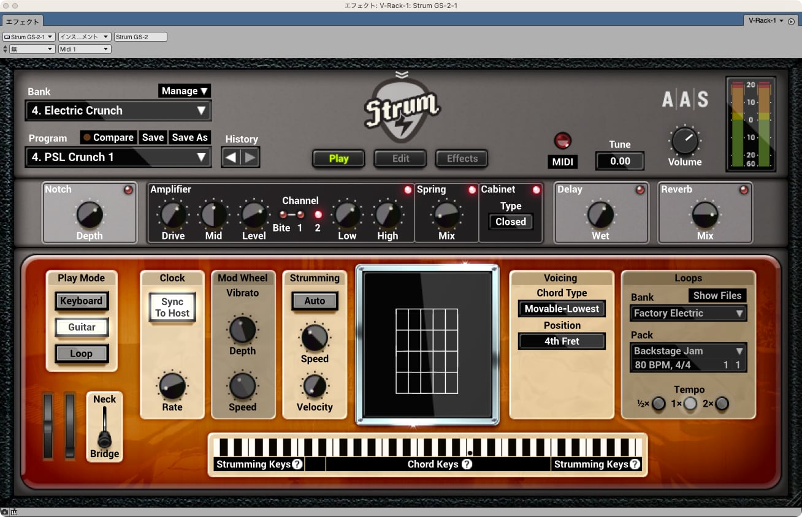
Task: Open the Chord Keys help question mark
Action: [x=467, y=464]
